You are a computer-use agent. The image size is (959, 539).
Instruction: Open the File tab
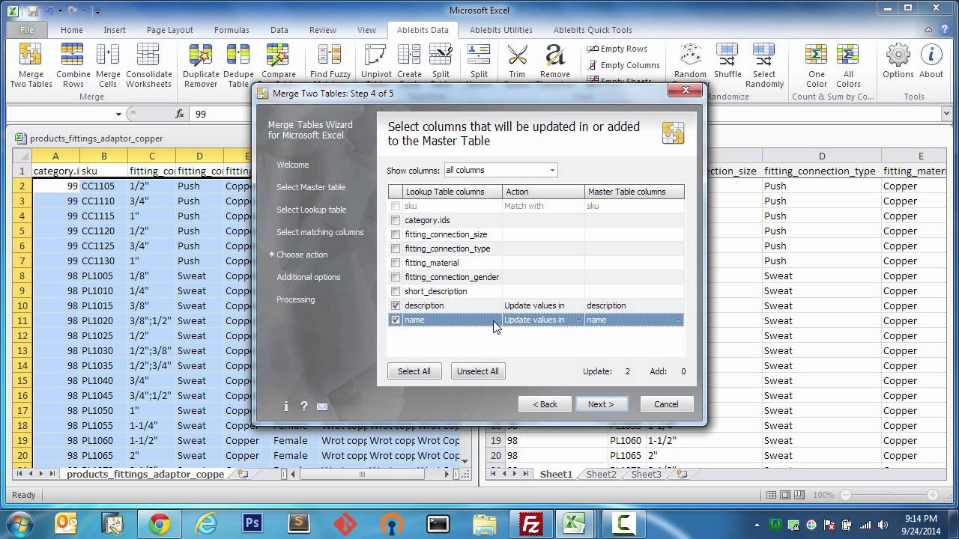(x=27, y=30)
